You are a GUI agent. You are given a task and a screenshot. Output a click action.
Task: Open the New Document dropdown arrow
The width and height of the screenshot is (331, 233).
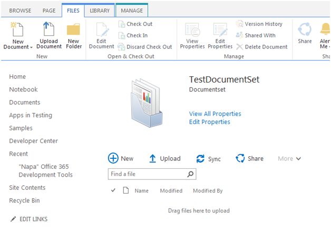pyautogui.click(x=31, y=47)
